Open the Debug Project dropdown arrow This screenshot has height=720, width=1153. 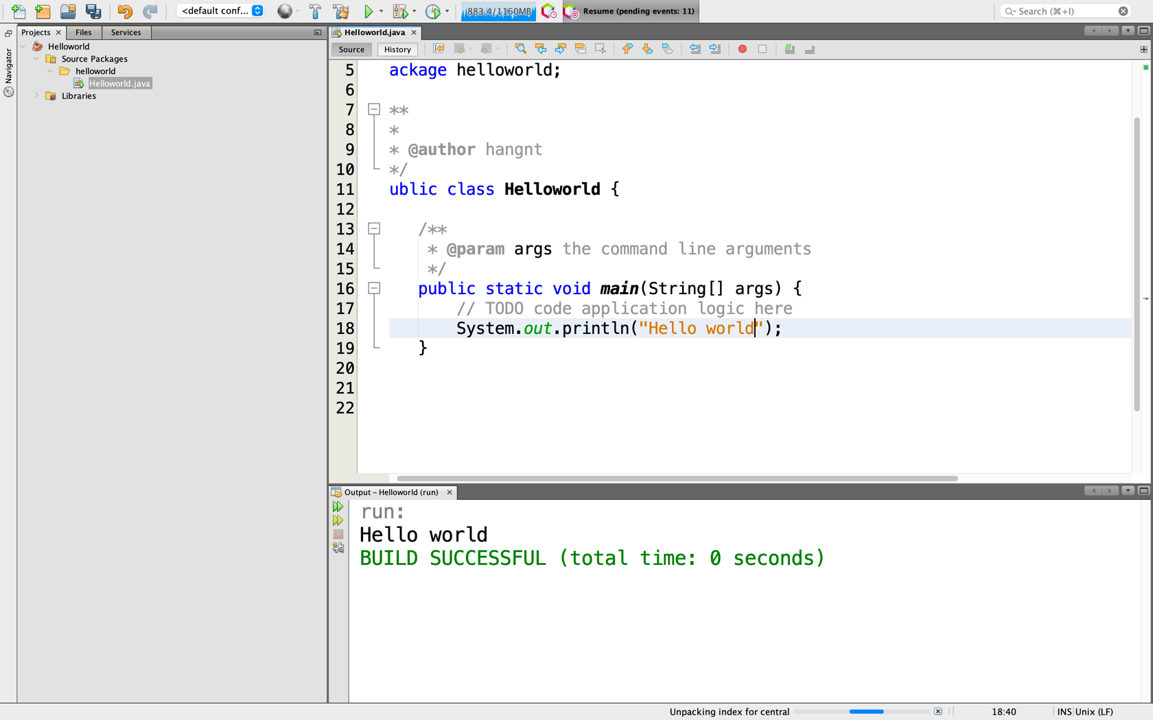click(414, 11)
